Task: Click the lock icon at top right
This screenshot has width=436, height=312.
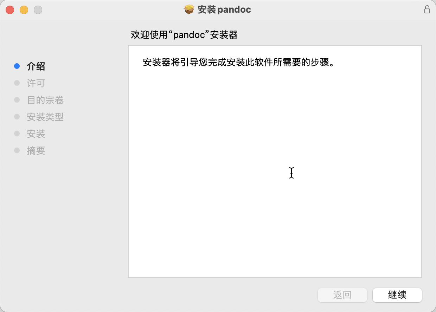Action: 427,9
